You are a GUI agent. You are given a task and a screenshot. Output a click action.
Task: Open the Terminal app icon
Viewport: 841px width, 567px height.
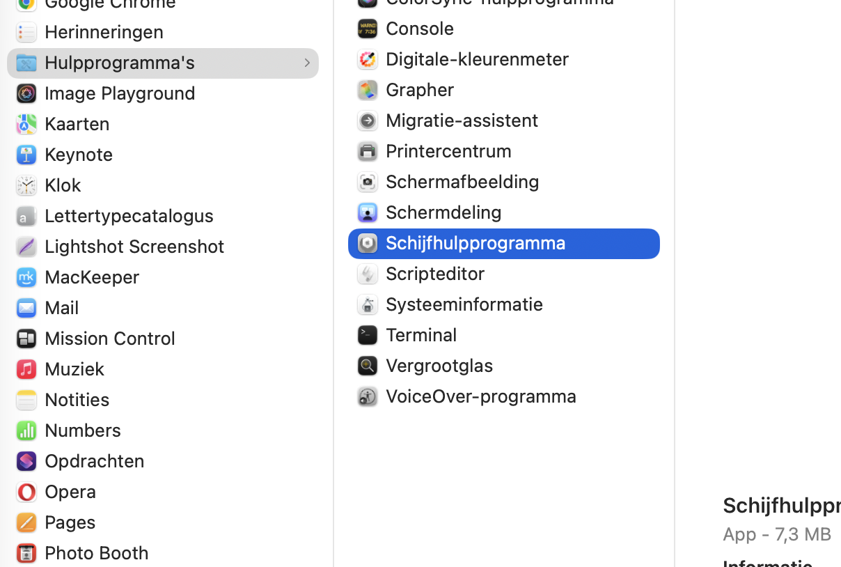click(368, 335)
